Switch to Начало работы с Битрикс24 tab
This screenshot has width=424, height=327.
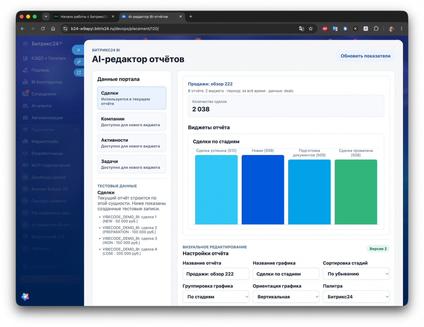click(x=84, y=17)
